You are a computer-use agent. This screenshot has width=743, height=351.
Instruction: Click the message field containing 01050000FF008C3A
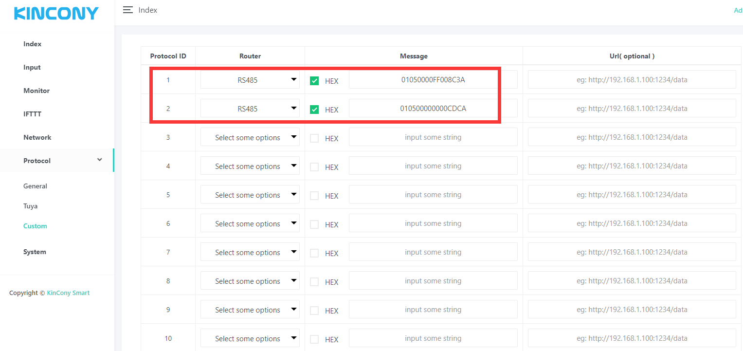point(433,80)
